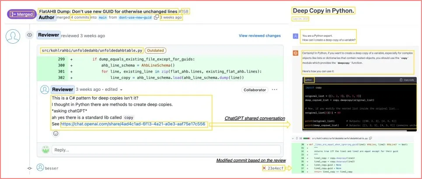Image resolution: width=422 pixels, height=179 pixels.
Task: Click diff line number 302
Action: 61,78
